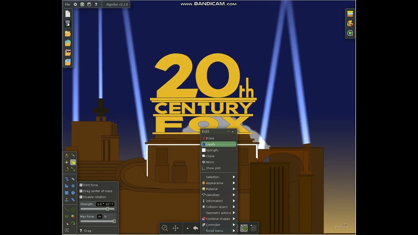
Task: Toggle the grid icon in the bottom toolbar
Action: pos(253,228)
